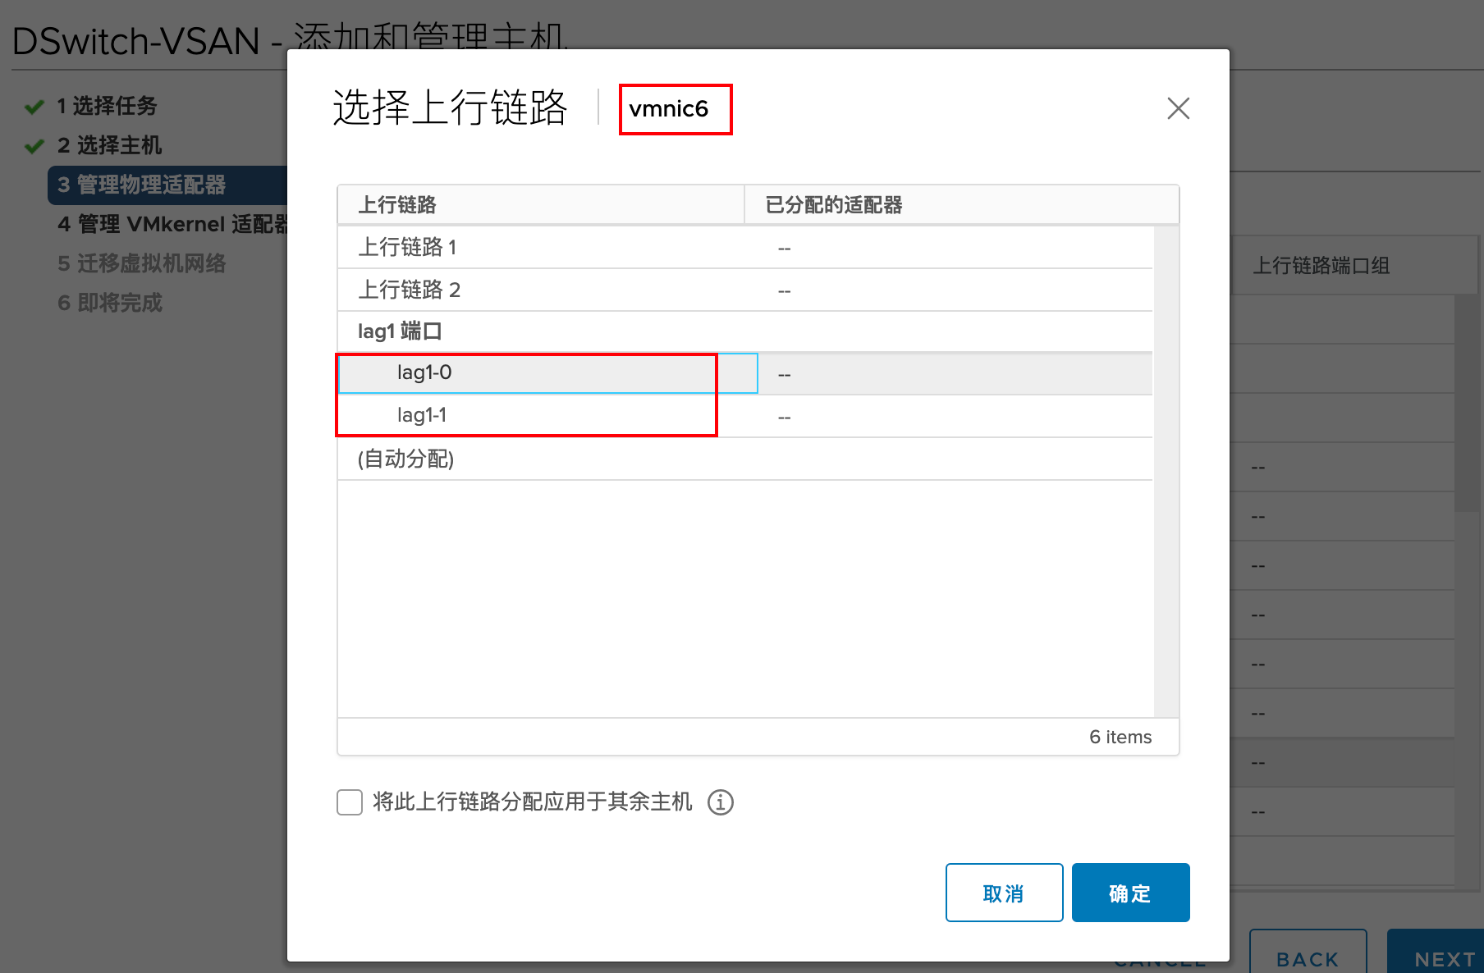Select the lag1-0 uplink port
This screenshot has height=973, width=1484.
(x=424, y=373)
